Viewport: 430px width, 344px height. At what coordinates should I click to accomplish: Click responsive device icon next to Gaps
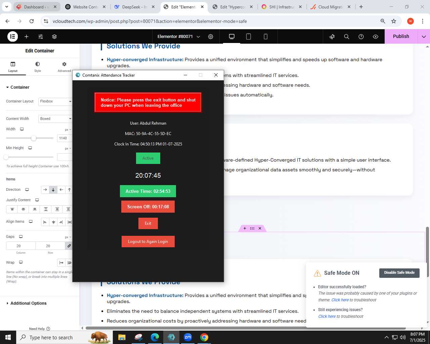coord(20,237)
